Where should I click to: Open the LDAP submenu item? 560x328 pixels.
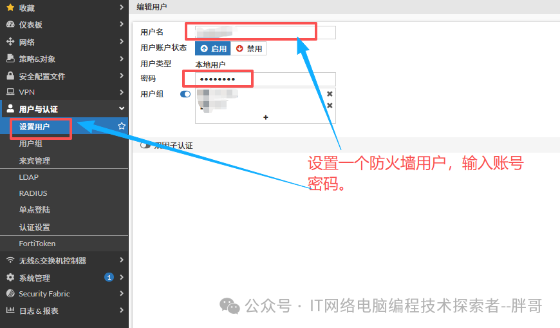pyautogui.click(x=29, y=177)
